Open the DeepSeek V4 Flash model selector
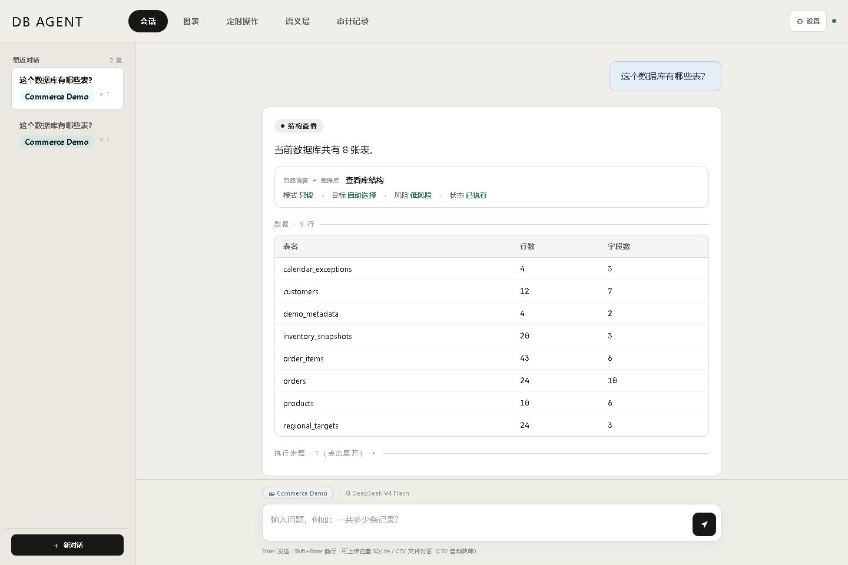 click(x=377, y=493)
